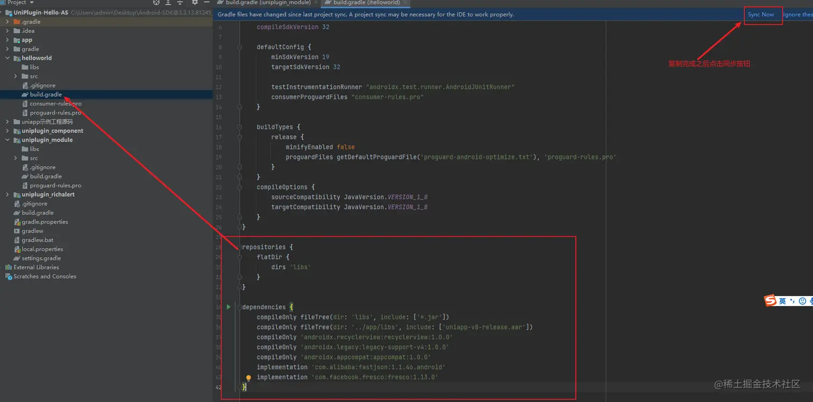This screenshot has height=402, width=813.
Task: Open Project panel settings gear
Action: point(195,2)
